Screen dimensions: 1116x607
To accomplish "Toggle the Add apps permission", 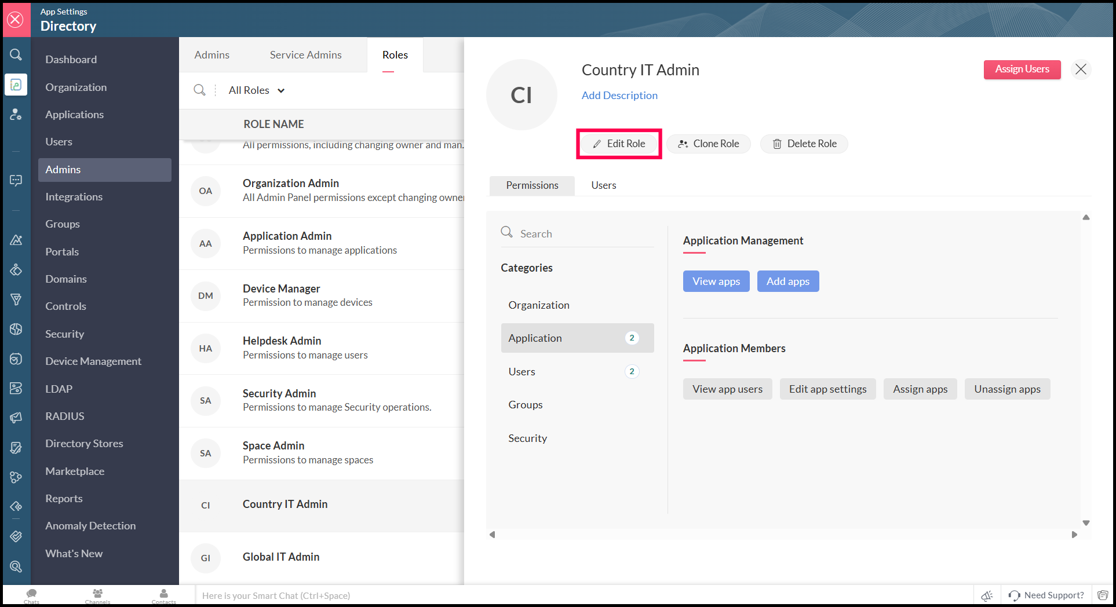I will point(787,281).
